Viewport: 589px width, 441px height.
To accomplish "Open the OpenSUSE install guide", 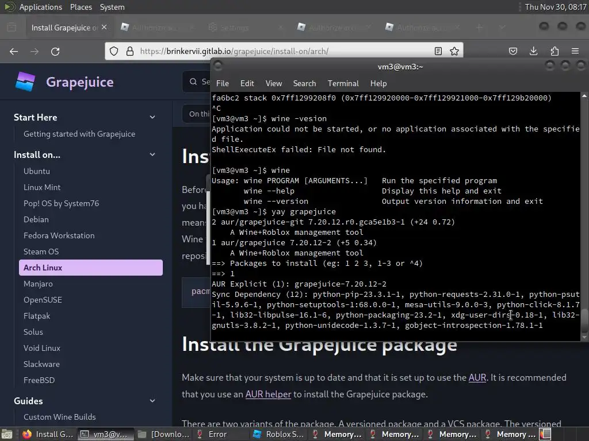I will tap(43, 300).
